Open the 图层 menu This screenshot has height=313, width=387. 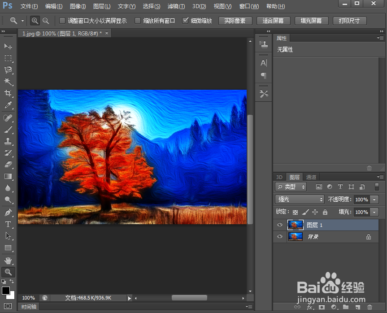(x=102, y=6)
